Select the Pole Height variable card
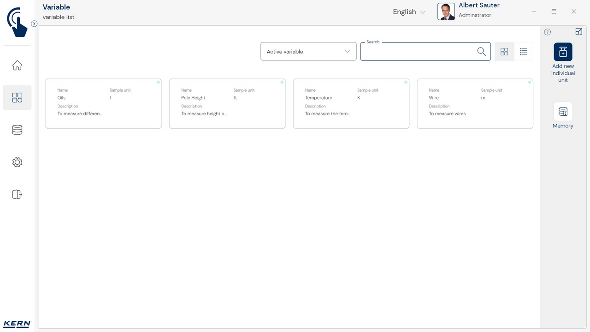This screenshot has width=590, height=332. pos(227,104)
